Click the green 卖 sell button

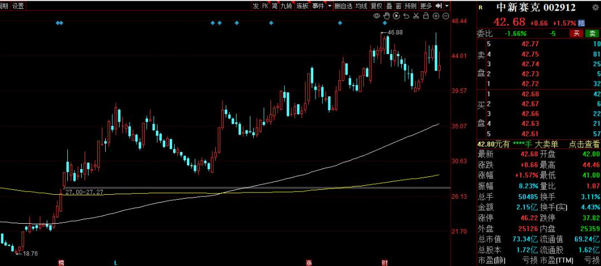click(x=592, y=33)
